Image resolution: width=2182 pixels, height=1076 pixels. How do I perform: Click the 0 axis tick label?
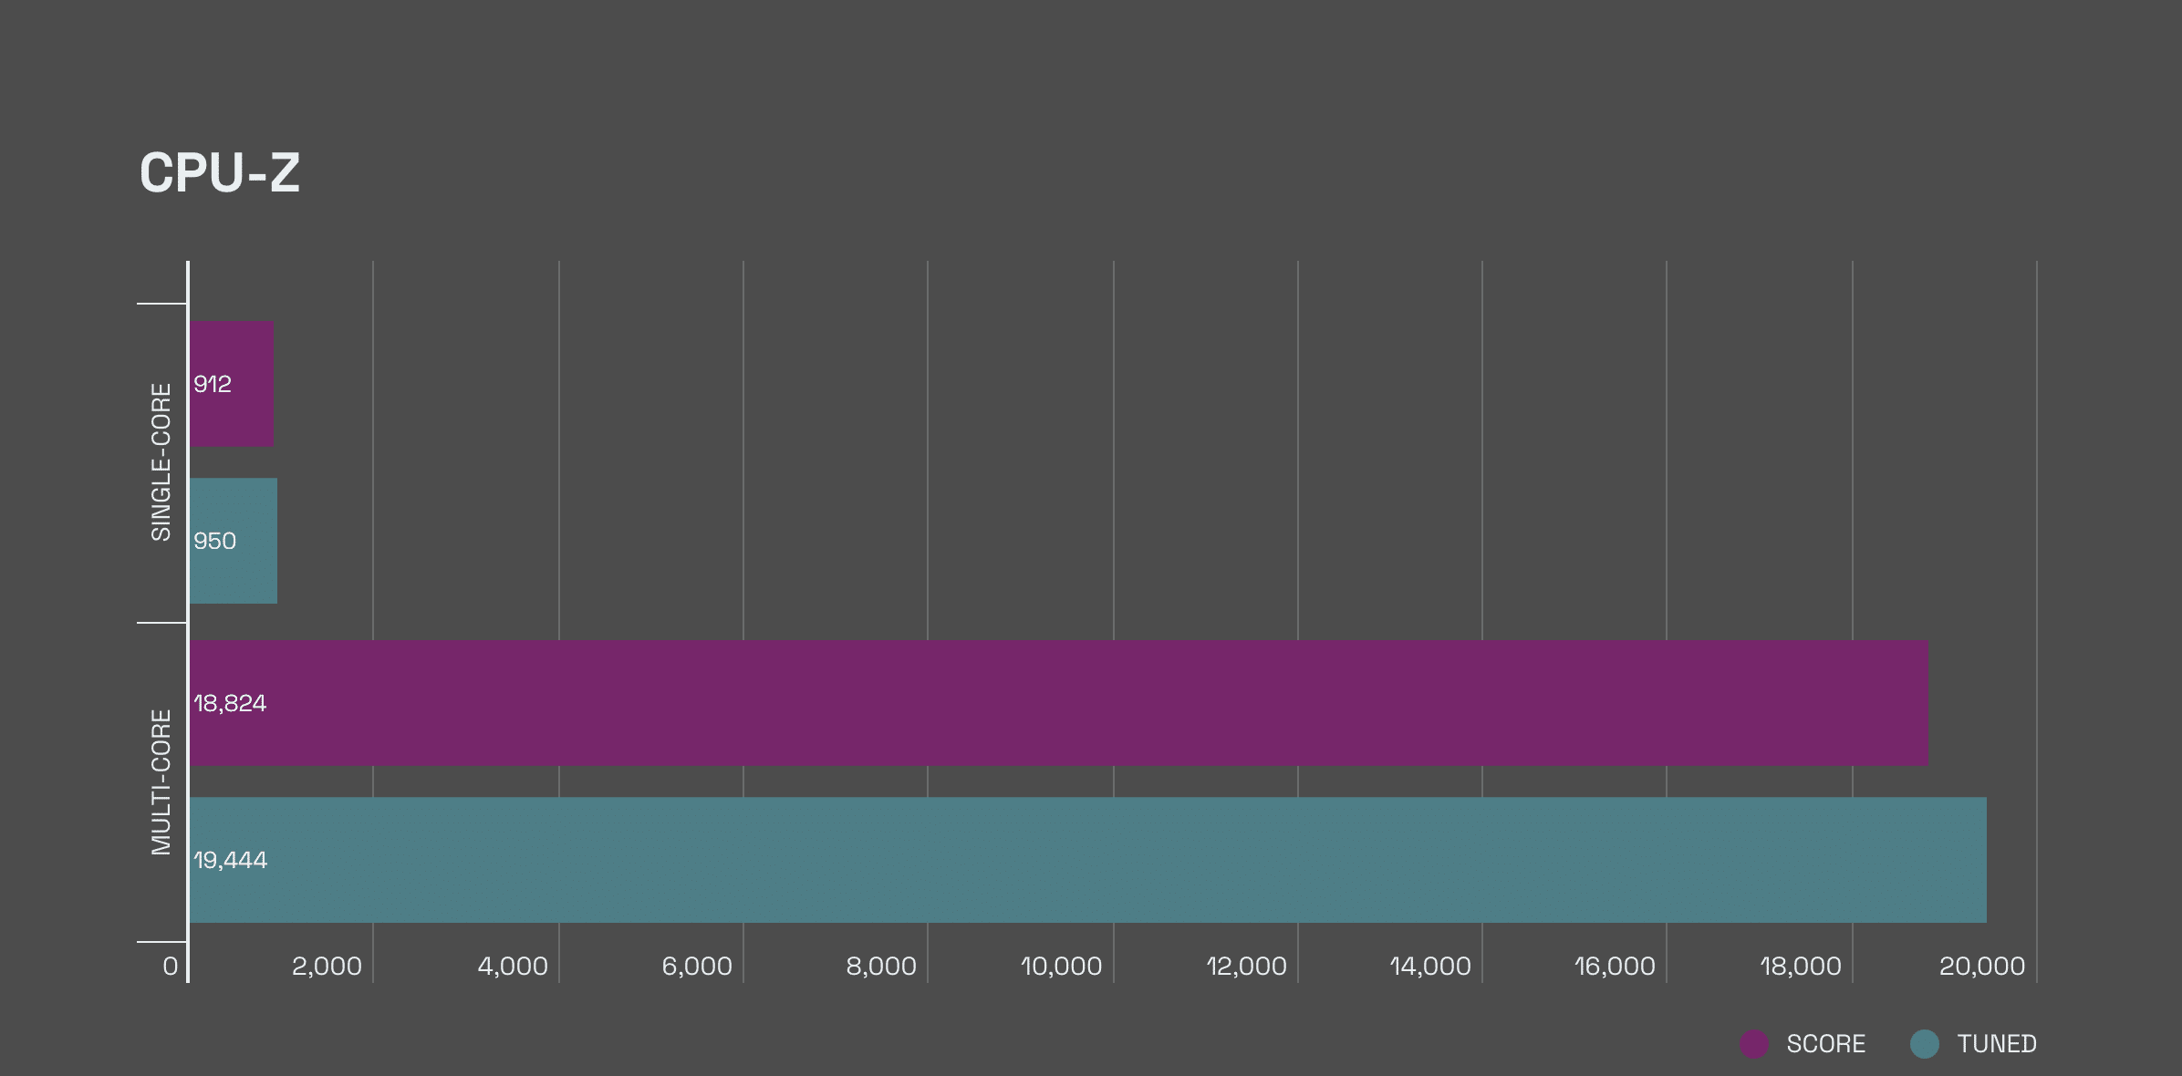click(171, 967)
